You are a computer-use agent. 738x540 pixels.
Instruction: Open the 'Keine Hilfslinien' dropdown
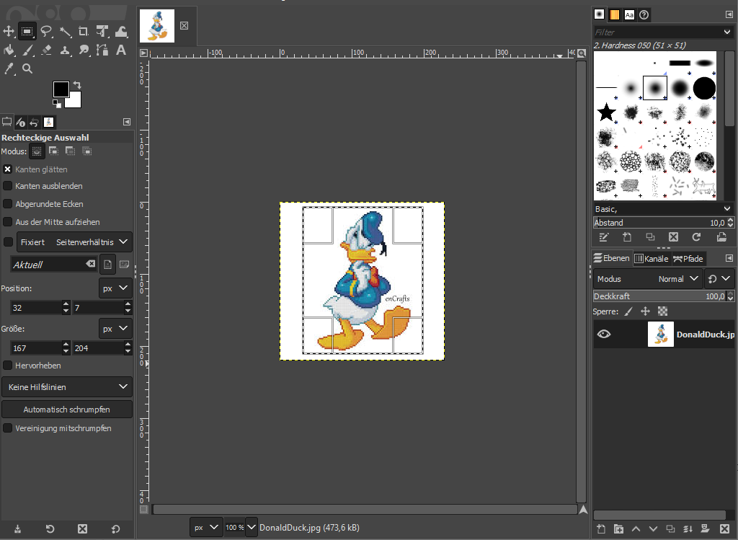pyautogui.click(x=67, y=387)
